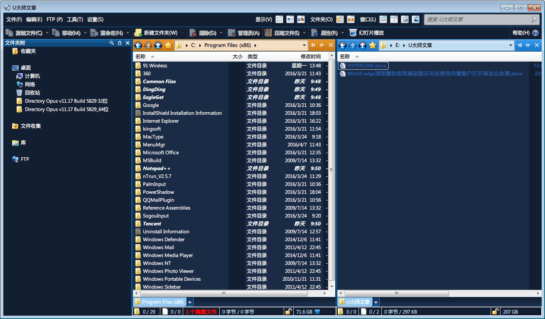Click the 移动(M) move button
This screenshot has height=319, width=545.
(66, 33)
